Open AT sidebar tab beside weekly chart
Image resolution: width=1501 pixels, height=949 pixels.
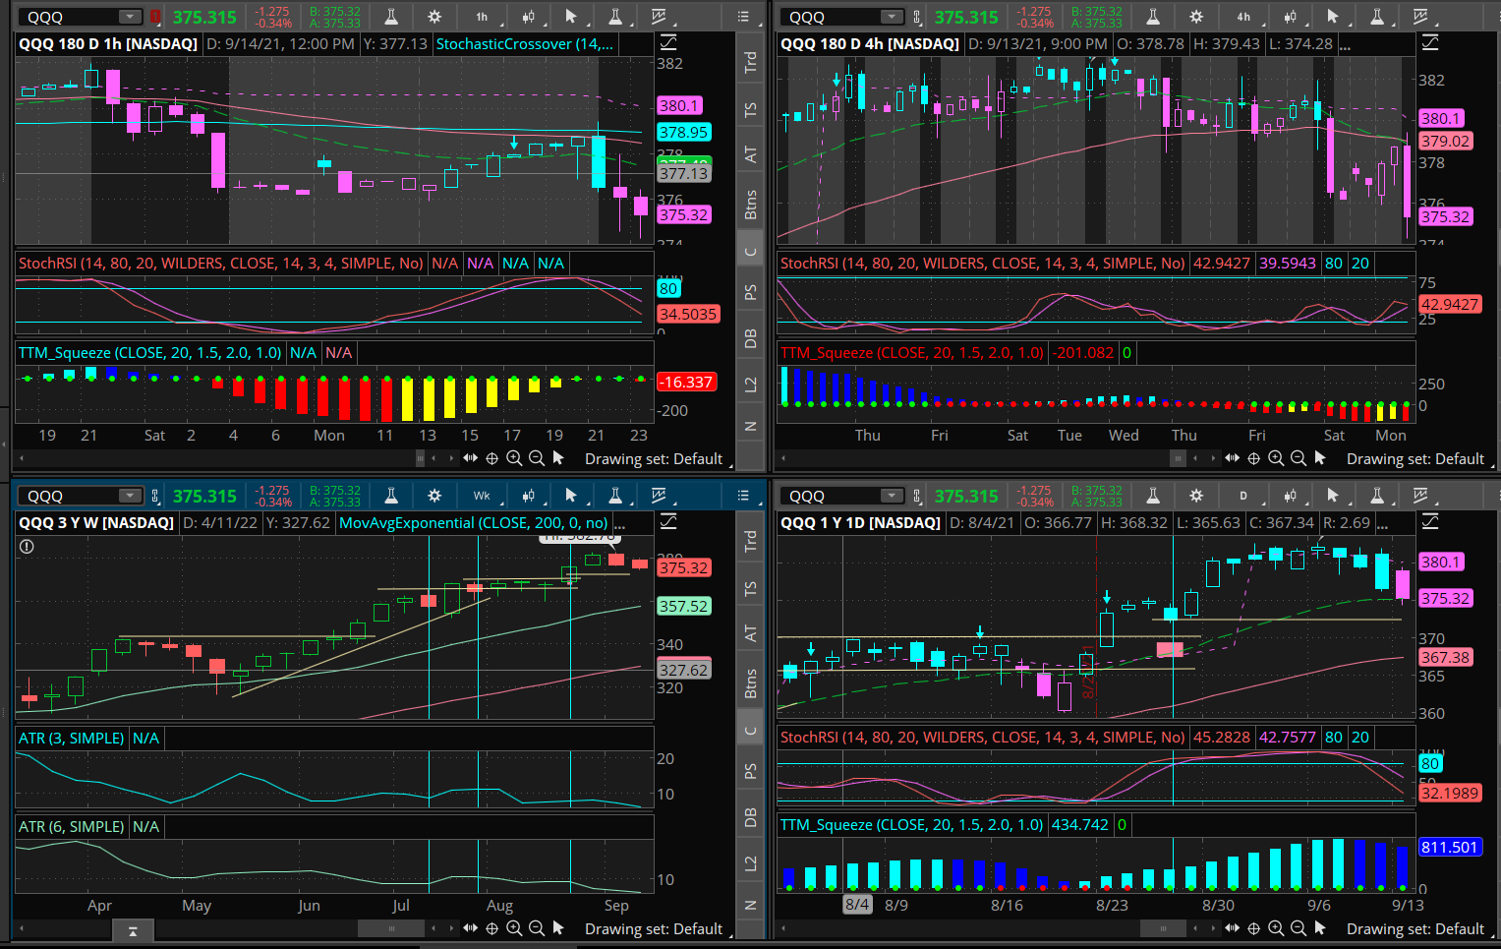[x=751, y=633]
